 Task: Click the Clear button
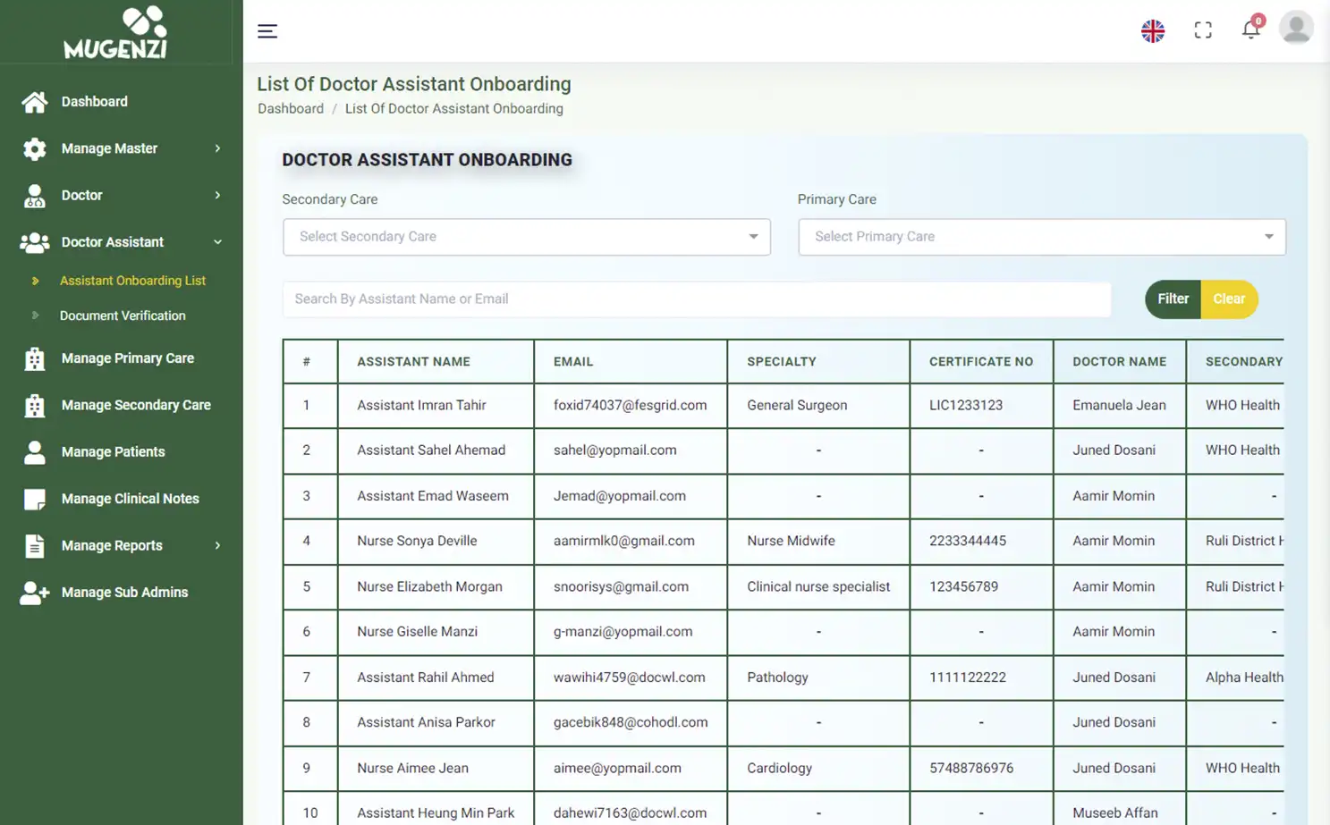pos(1229,299)
